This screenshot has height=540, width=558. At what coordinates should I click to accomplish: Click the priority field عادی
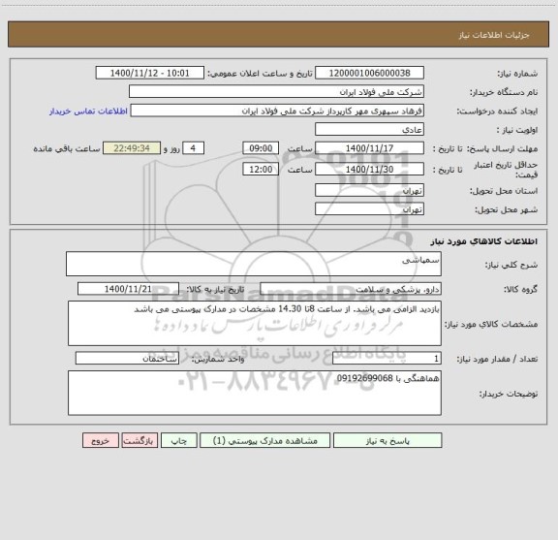[x=369, y=129]
